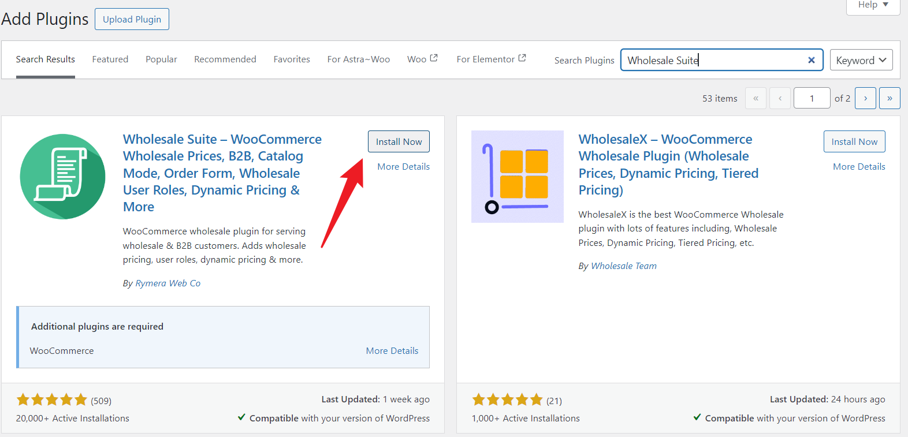Click the '20,000+ Active Installations' text
908x437 pixels.
click(73, 418)
